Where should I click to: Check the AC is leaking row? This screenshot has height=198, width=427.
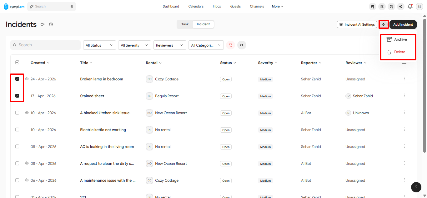click(x=17, y=146)
